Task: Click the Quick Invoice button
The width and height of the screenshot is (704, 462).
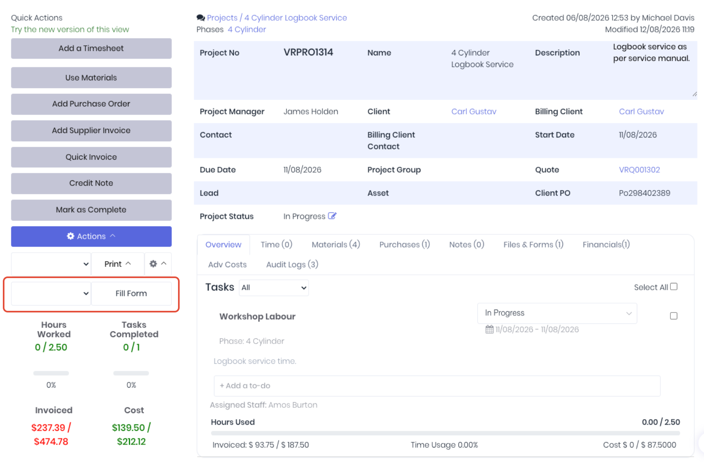Action: coord(91,157)
